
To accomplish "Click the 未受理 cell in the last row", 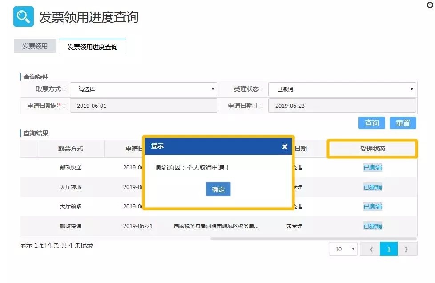I will [294, 226].
